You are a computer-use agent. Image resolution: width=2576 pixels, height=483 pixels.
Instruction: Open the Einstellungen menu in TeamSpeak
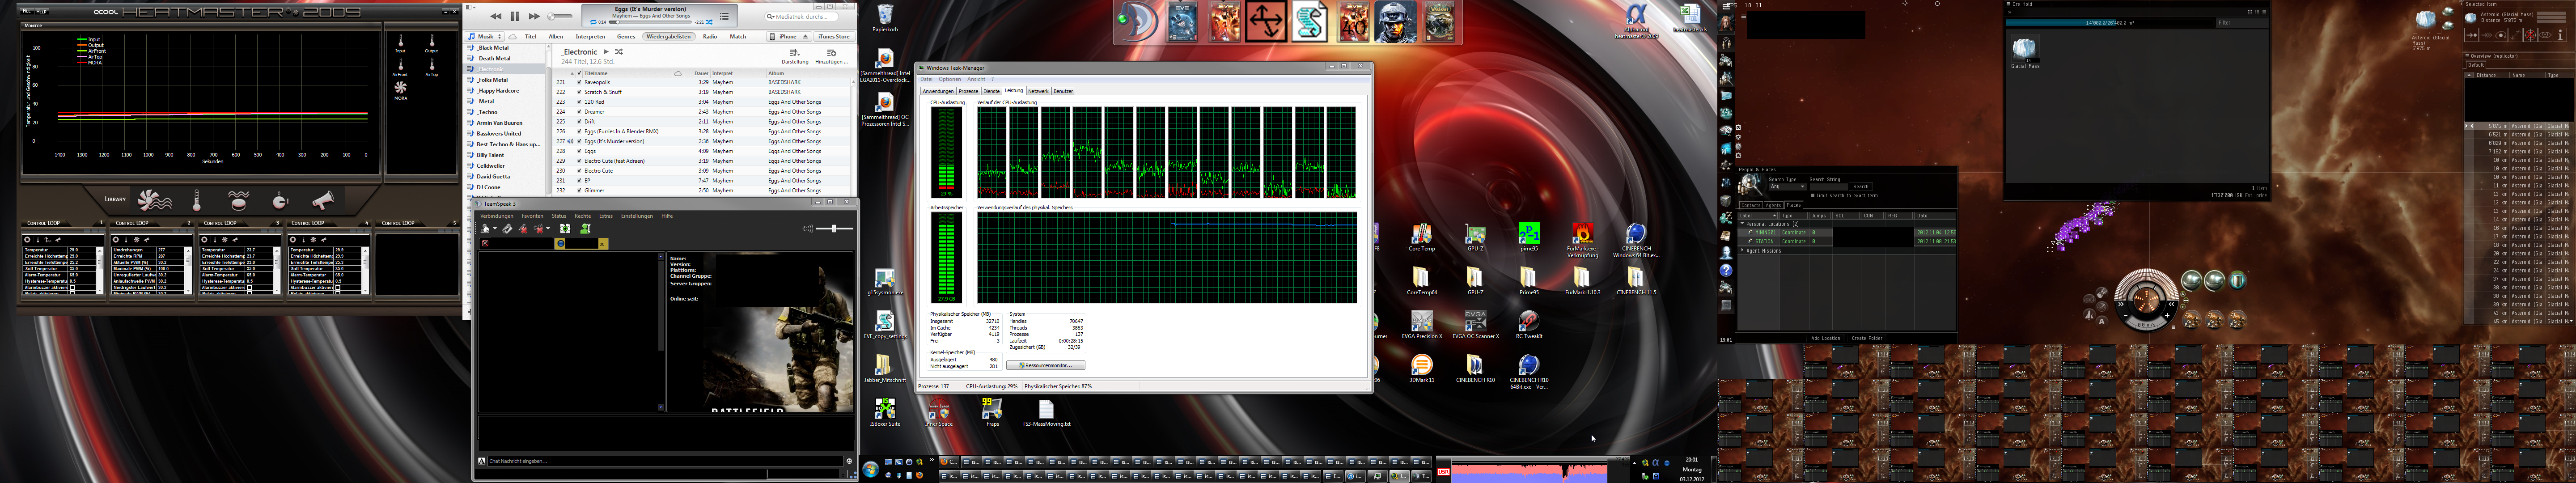[x=636, y=216]
